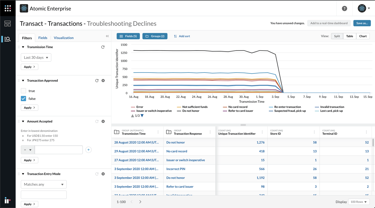The height and width of the screenshot is (208, 375).
Task: Add another Amount Accepted condition with plus button
Action: point(88,150)
